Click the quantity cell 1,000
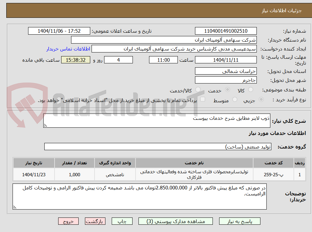 click(x=75, y=174)
